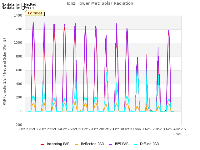Viewport: 200px width, 150px height.
Task: Click the 200 y-axis tick label
Action: 19,97
